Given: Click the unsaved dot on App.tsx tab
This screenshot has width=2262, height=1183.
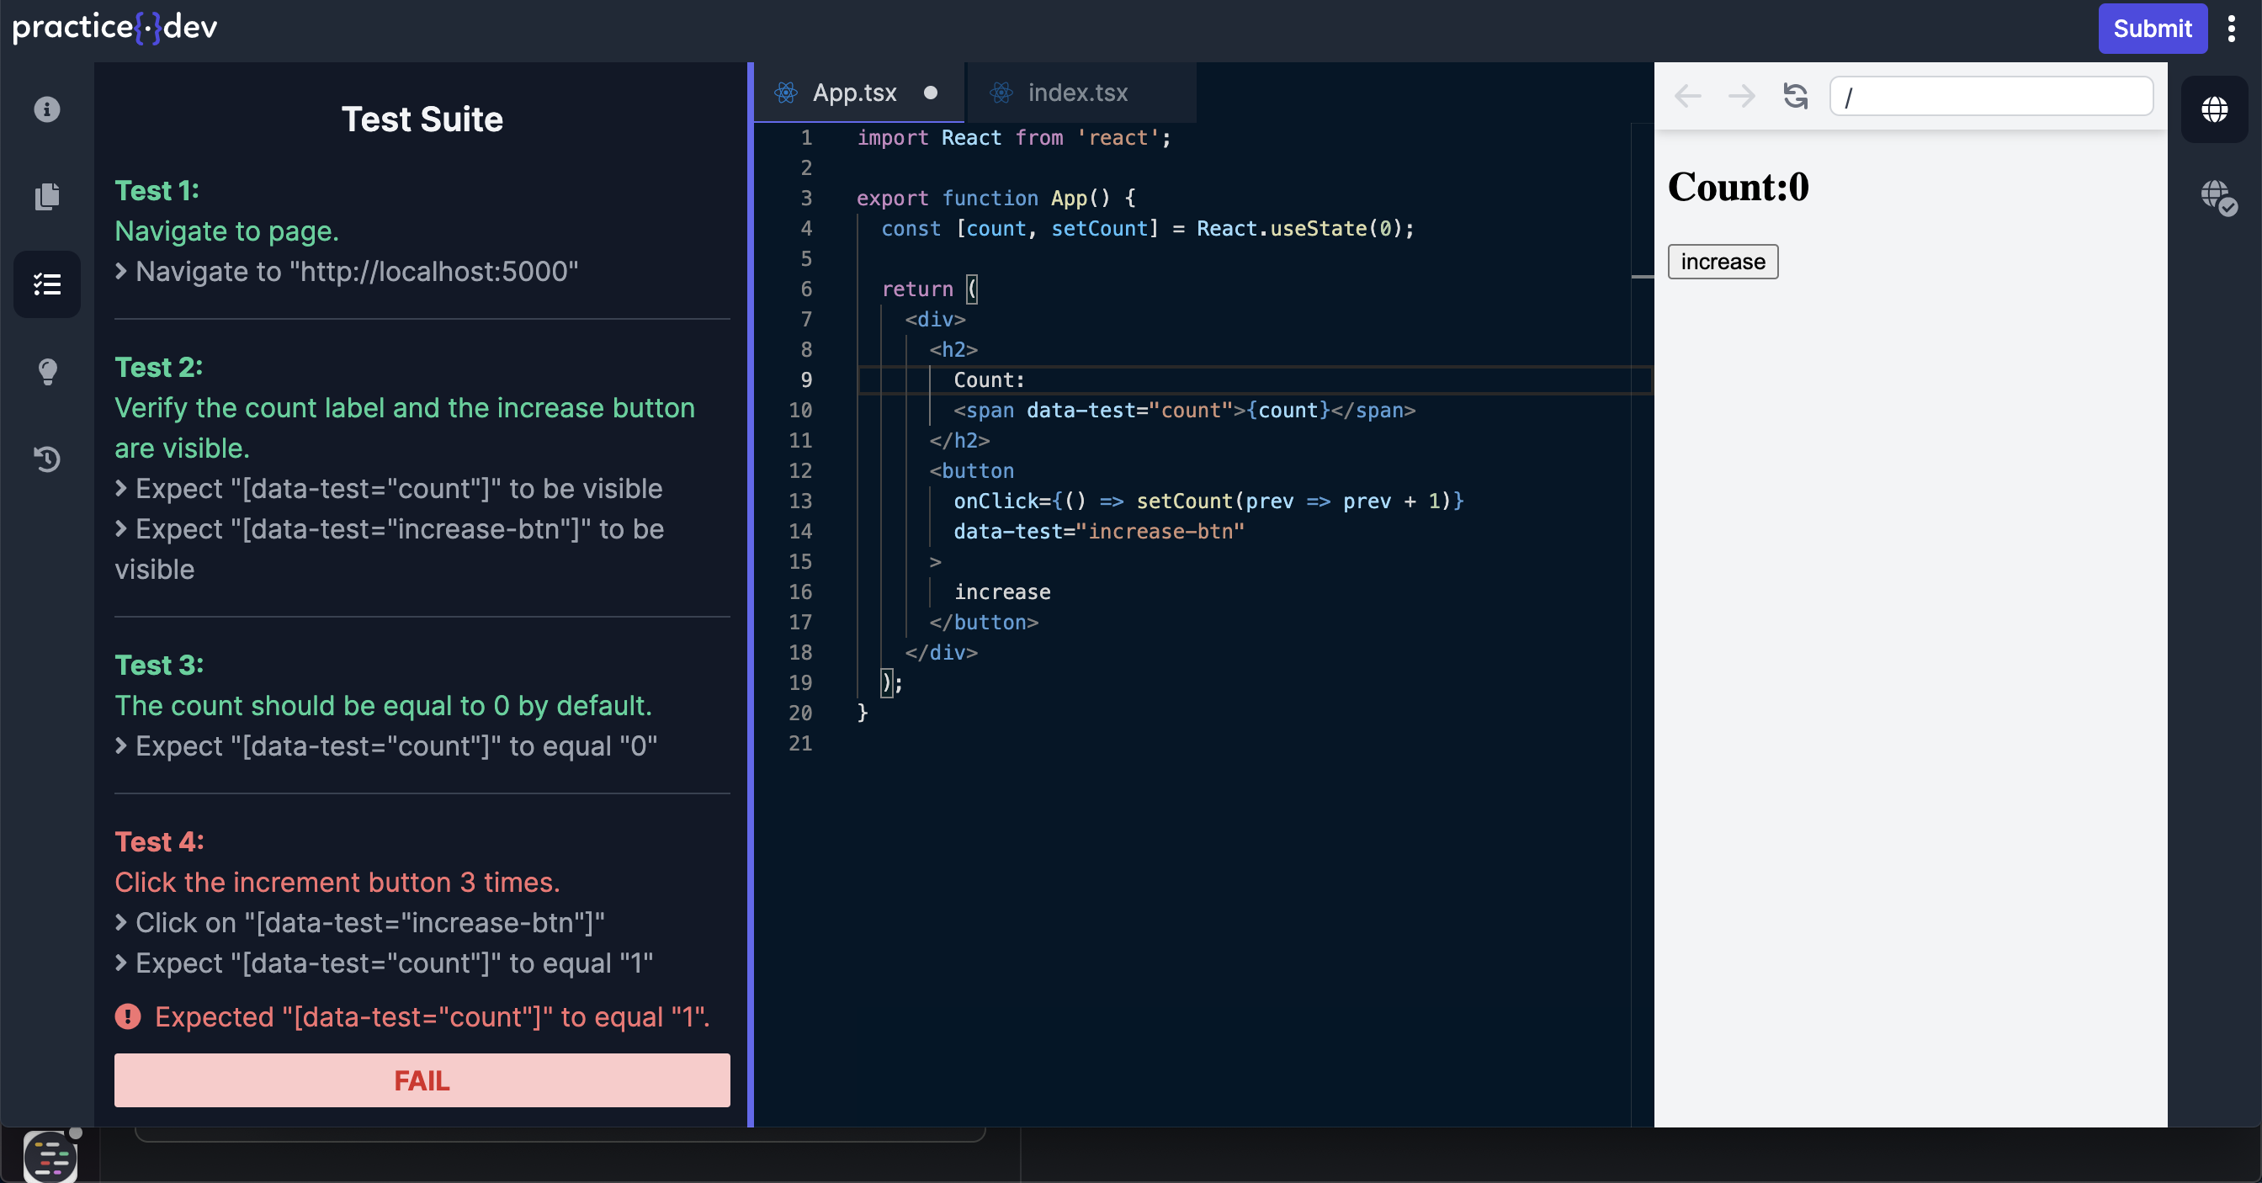Looking at the screenshot, I should click(x=930, y=93).
